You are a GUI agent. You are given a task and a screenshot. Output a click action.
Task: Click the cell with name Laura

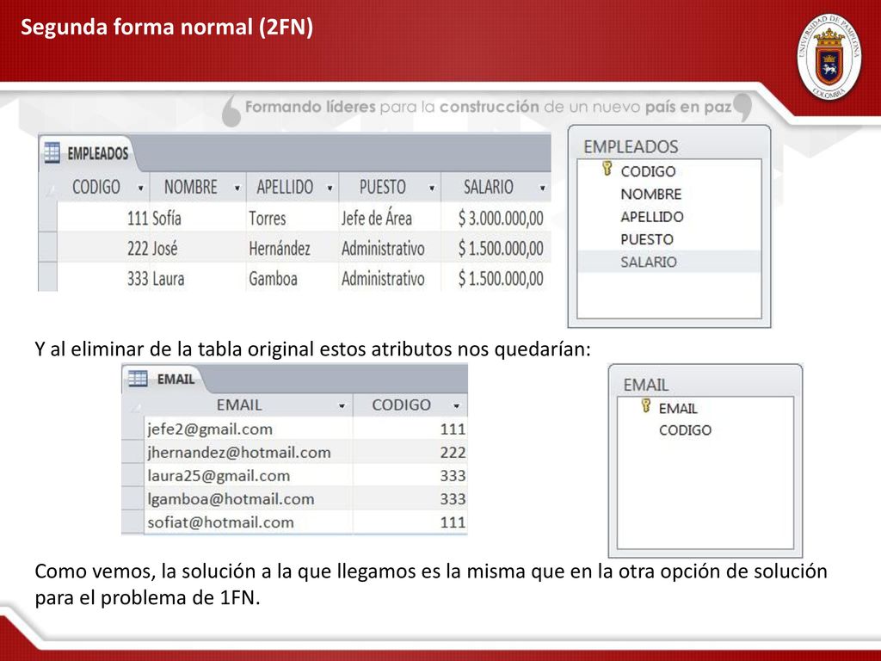pyautogui.click(x=198, y=278)
